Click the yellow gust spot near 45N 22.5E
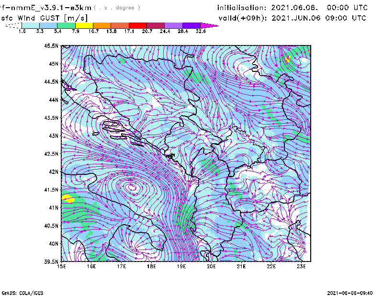 pyautogui.click(x=288, y=59)
